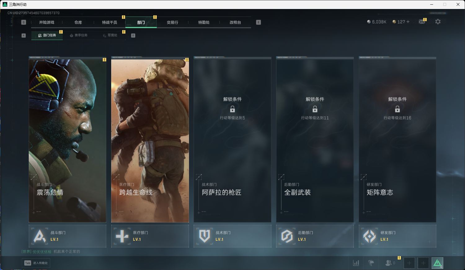Open the mail inbox envelope icon
This screenshot has width=465, height=270.
pos(422,22)
